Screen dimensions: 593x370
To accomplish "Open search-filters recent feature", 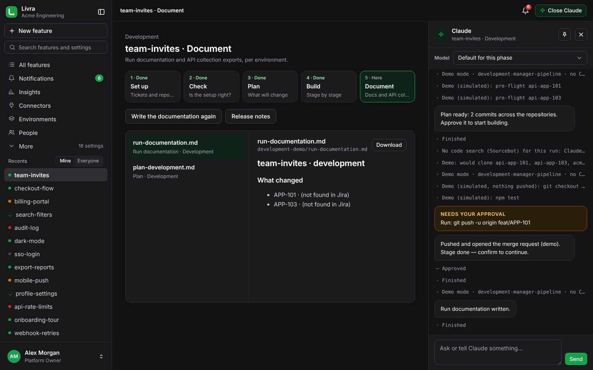I will click(56, 215).
